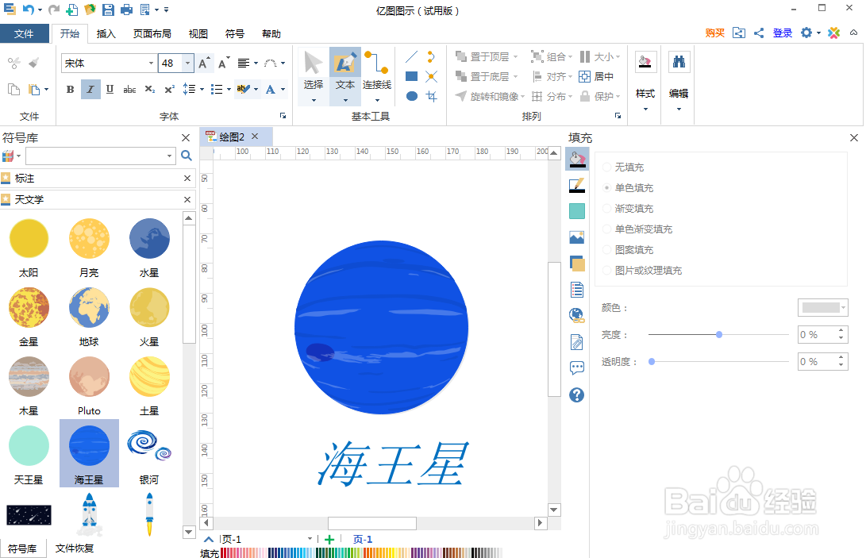Open the symbol search combo box dropdown
866x558 pixels.
[x=169, y=156]
